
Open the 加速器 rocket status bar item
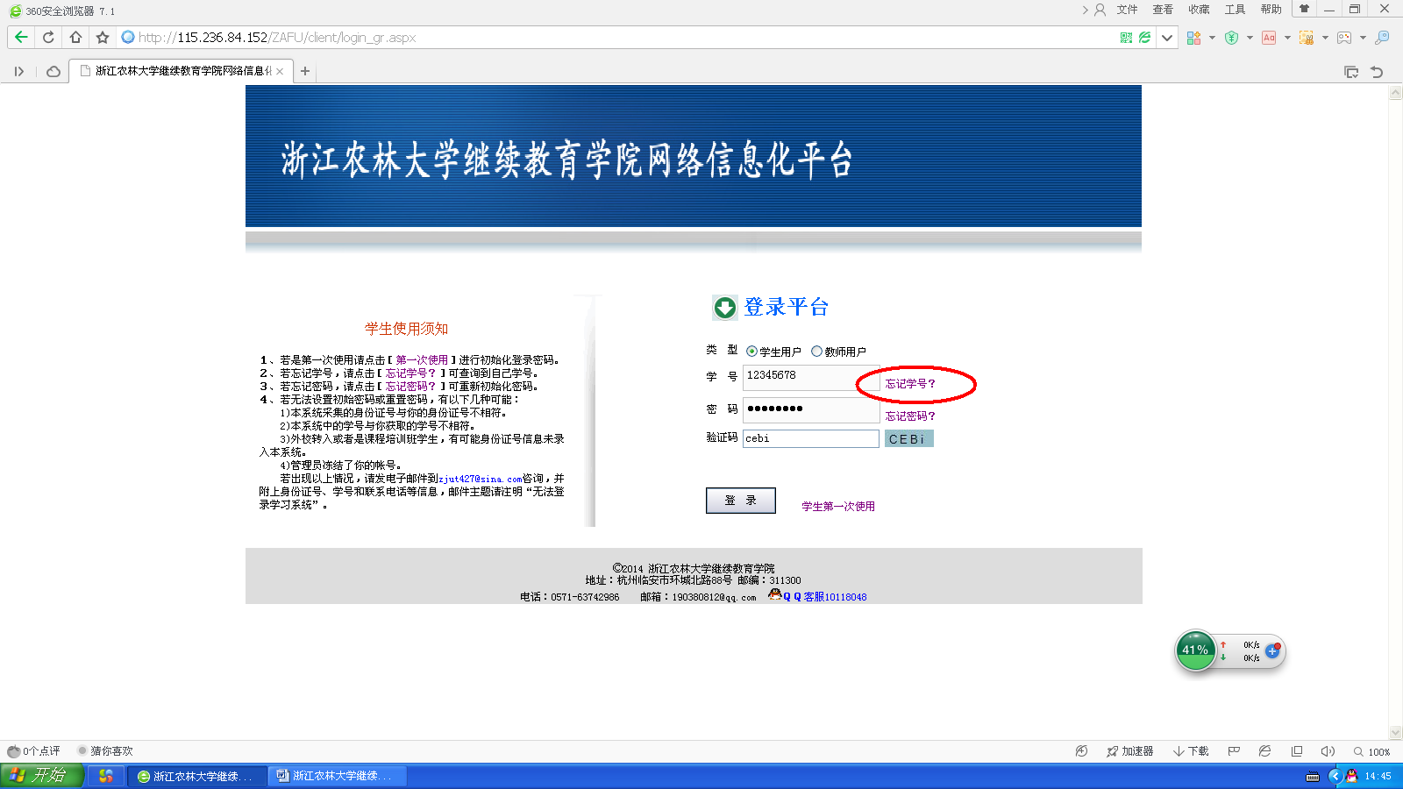[1129, 751]
